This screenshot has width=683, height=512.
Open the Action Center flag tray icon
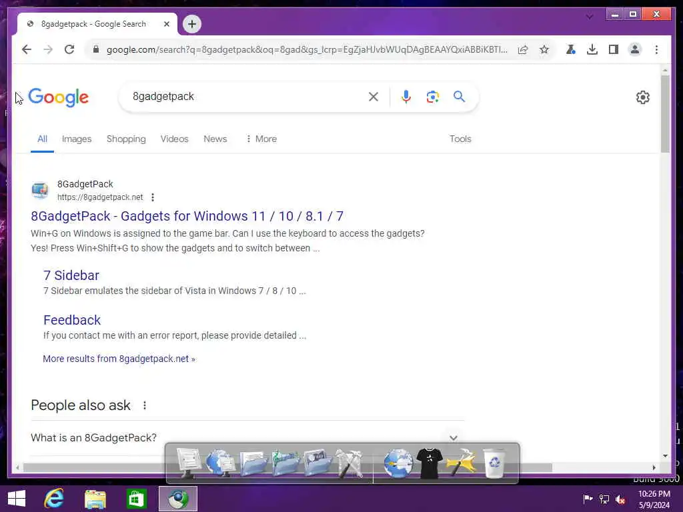click(588, 499)
